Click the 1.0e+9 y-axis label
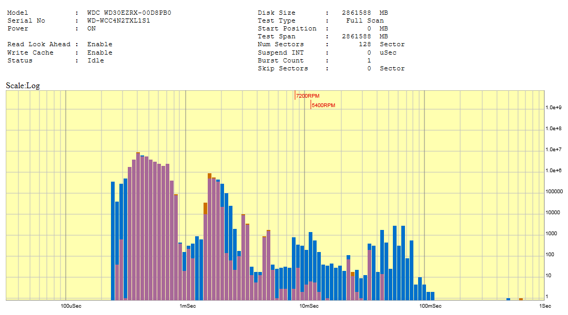This screenshot has width=568, height=315. coord(554,108)
